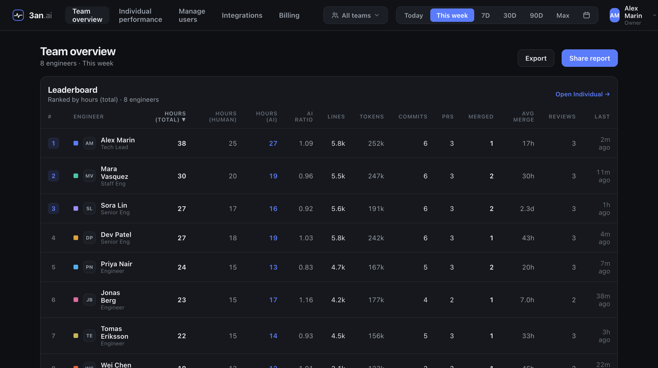
Task: Click the Export button
Action: click(x=536, y=58)
